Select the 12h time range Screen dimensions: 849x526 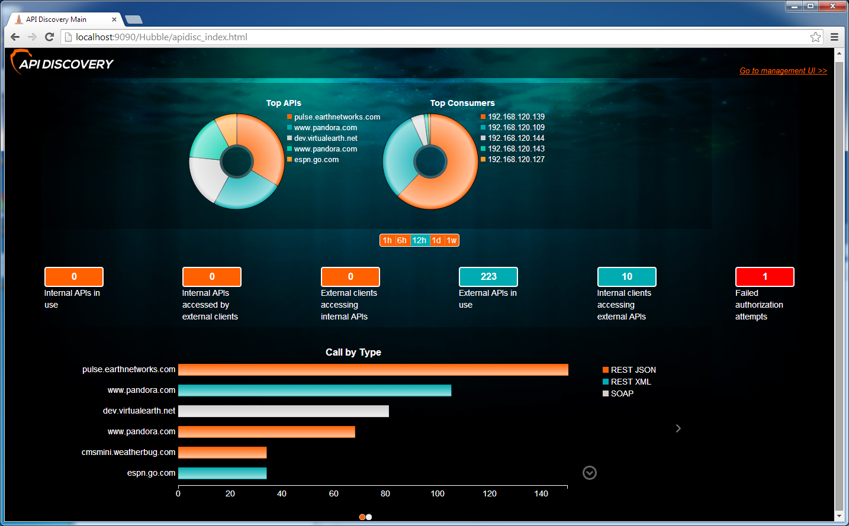419,240
